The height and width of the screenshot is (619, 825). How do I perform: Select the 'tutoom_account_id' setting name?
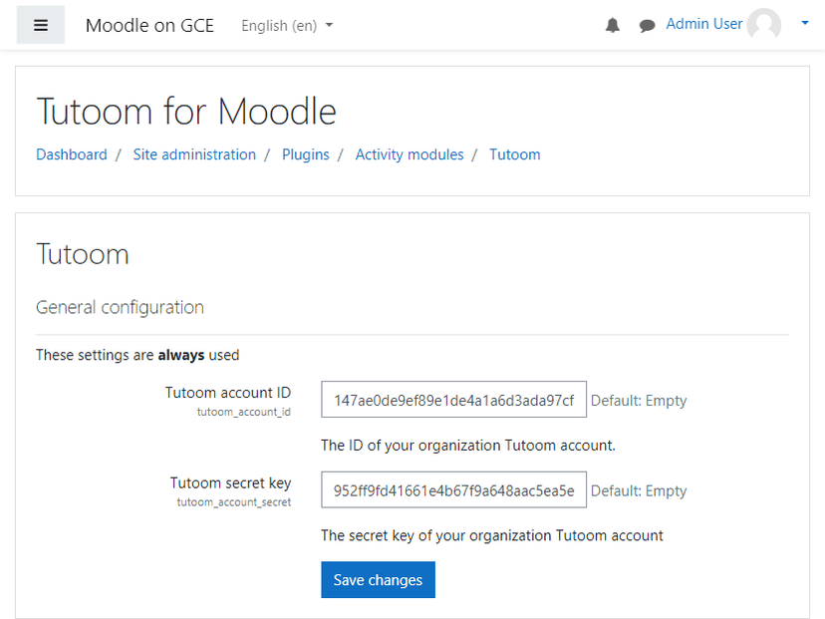point(243,412)
